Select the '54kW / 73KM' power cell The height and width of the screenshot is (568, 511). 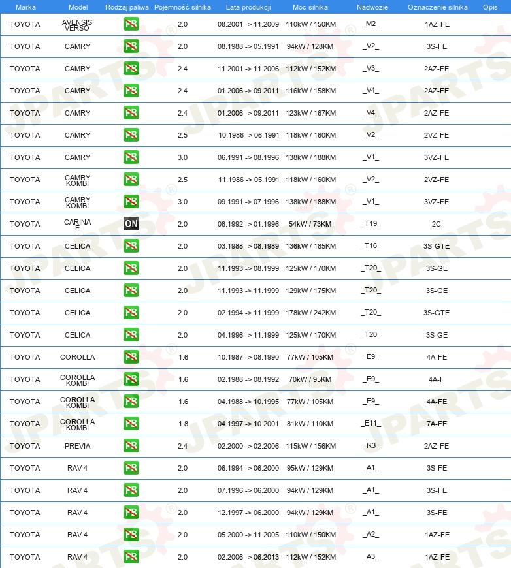[x=310, y=224]
